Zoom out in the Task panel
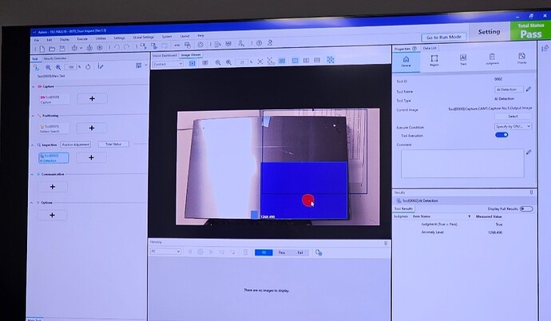This screenshot has width=551, height=321. [48, 67]
